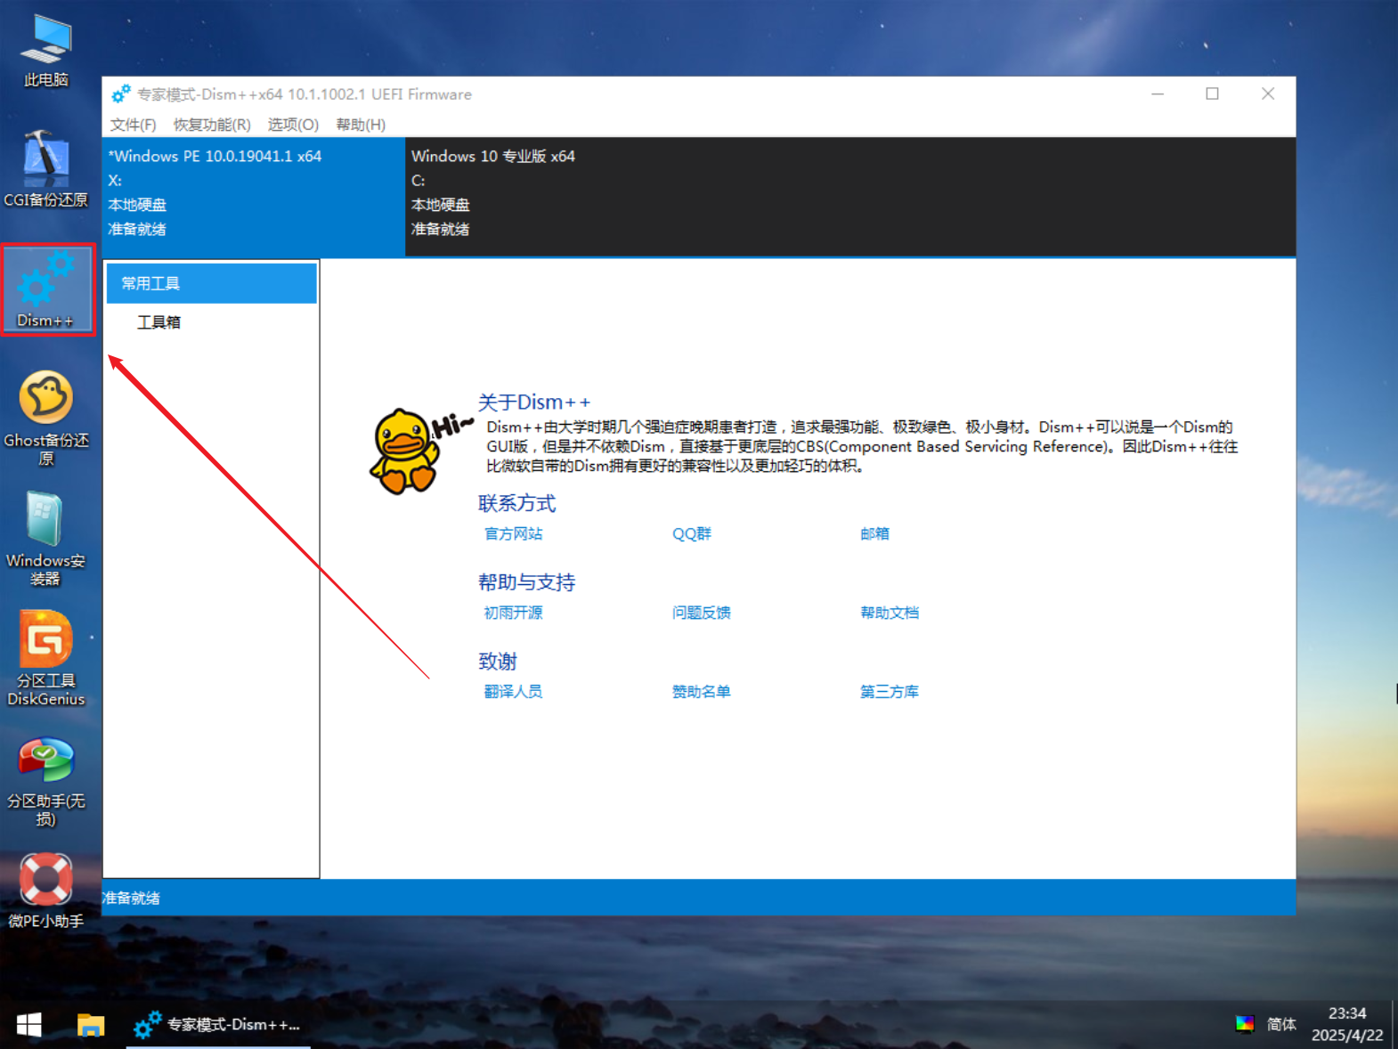Open the 恢复功能(R) menu
Viewport: 1398px width, 1049px height.
pyautogui.click(x=212, y=125)
